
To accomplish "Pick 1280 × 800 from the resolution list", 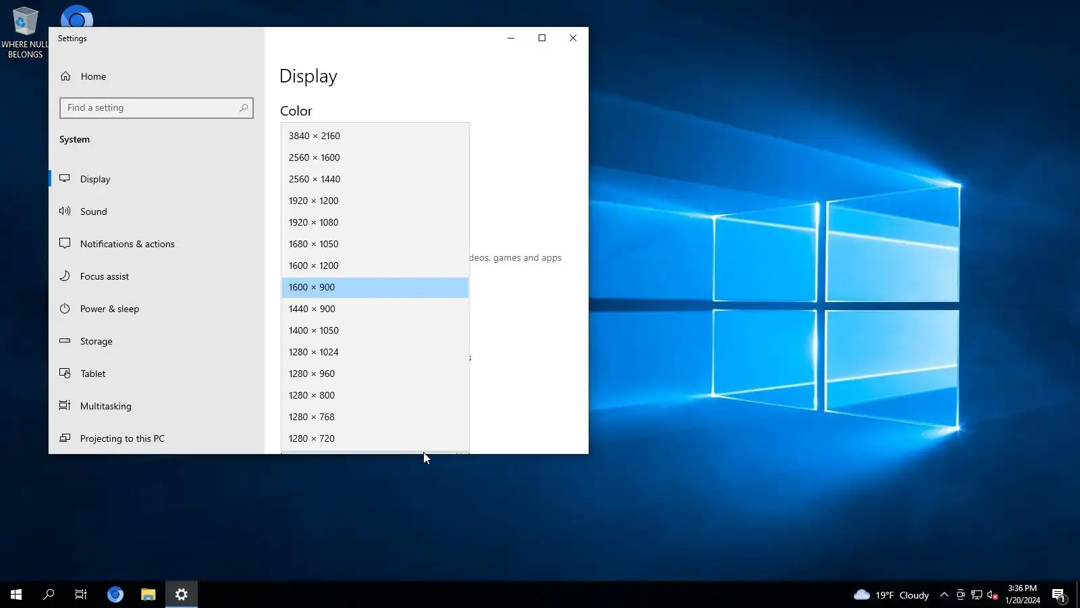I will click(x=375, y=395).
